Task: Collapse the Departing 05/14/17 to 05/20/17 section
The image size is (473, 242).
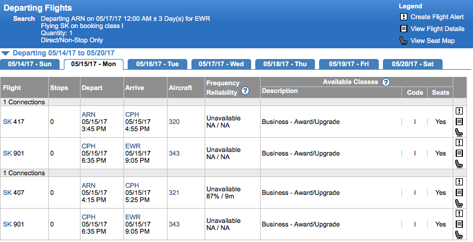Action: 5,53
